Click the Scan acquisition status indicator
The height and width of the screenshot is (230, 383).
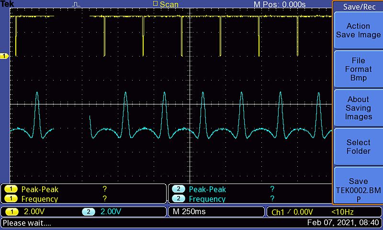tap(166, 4)
